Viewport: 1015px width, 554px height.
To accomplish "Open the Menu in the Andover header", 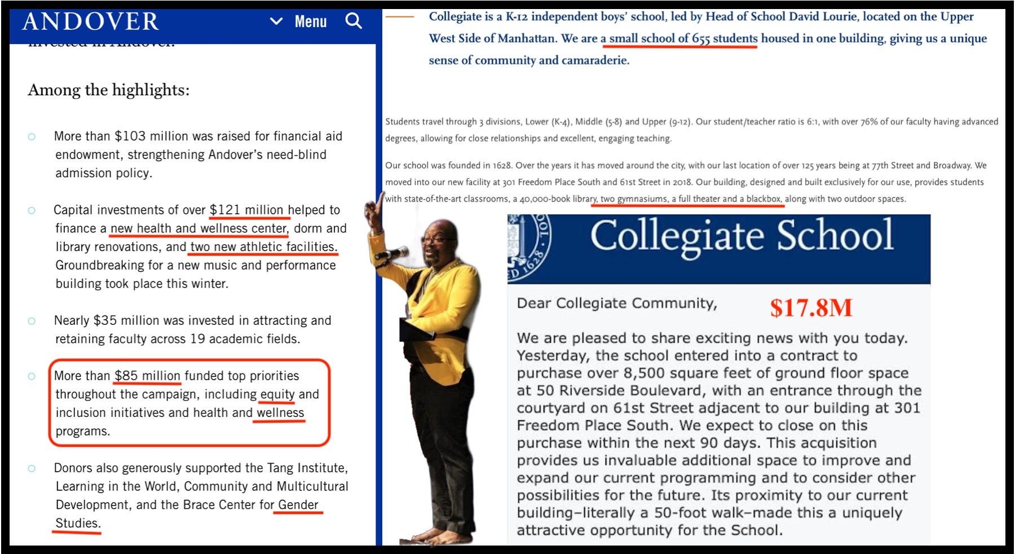I will [311, 22].
